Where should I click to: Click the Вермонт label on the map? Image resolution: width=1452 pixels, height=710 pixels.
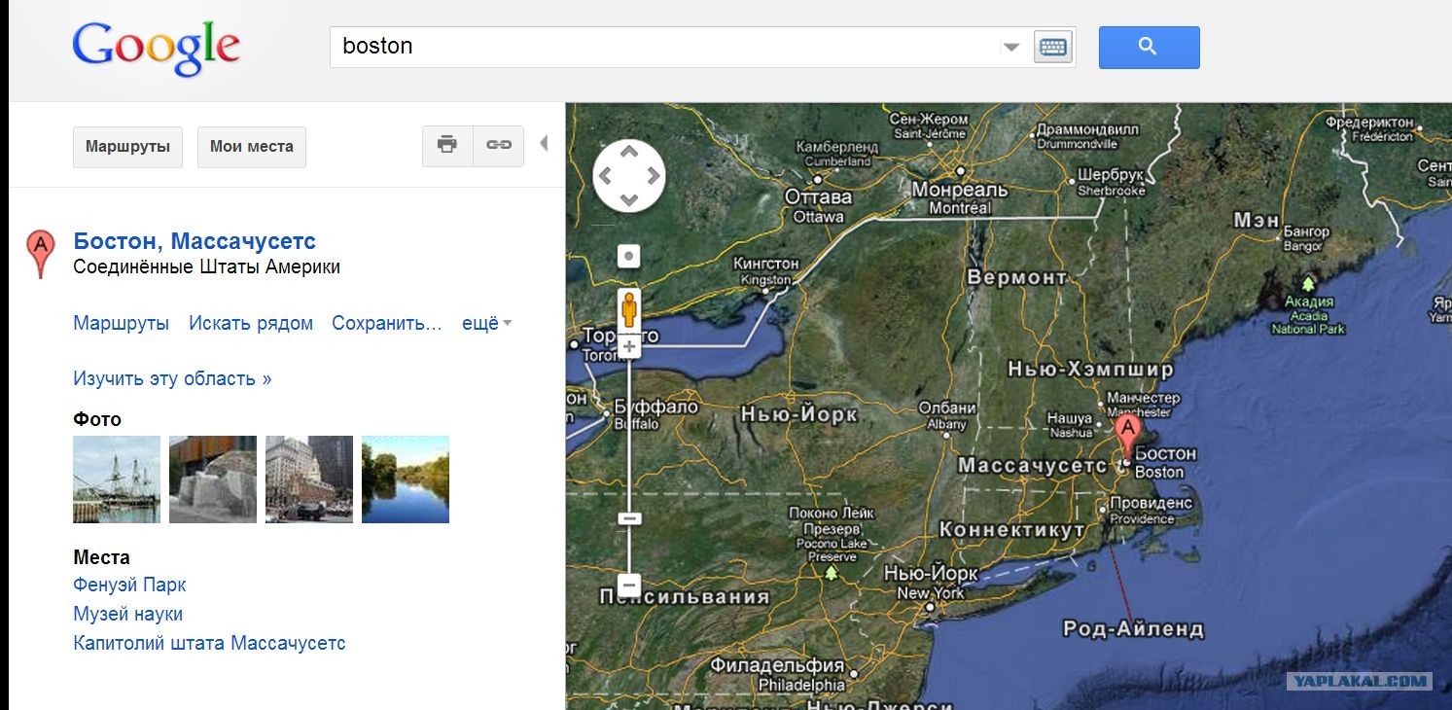point(1016,277)
